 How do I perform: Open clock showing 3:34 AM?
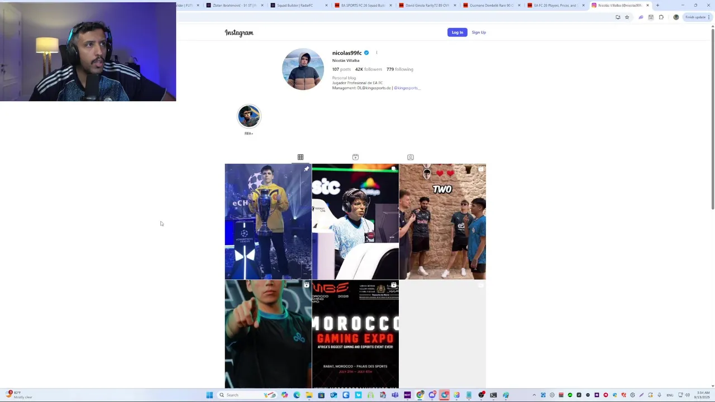[x=703, y=395]
